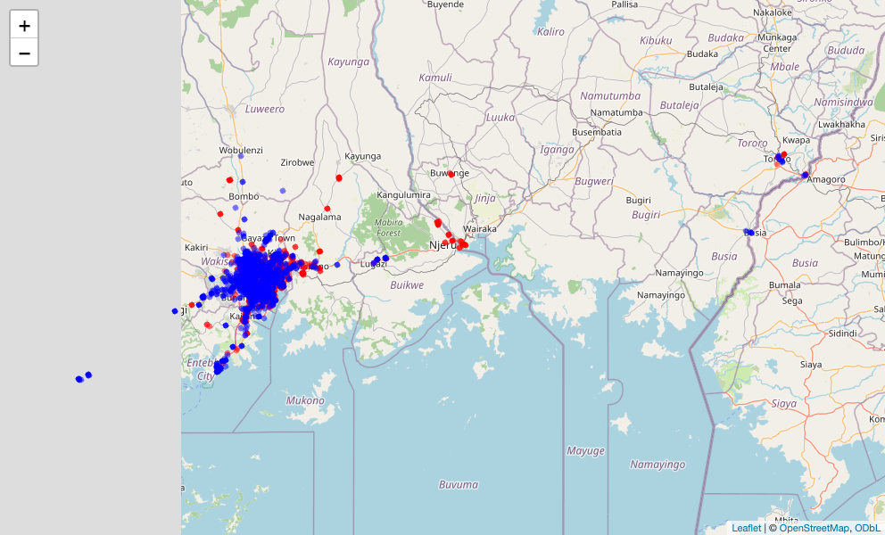This screenshot has width=885, height=535.
Task: Click the 'Butaleja' italic district label
Action: click(x=679, y=105)
